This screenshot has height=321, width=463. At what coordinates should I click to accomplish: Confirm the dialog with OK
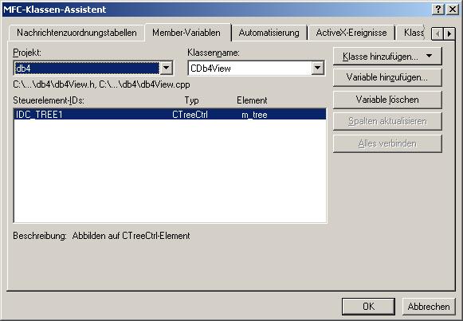click(368, 307)
